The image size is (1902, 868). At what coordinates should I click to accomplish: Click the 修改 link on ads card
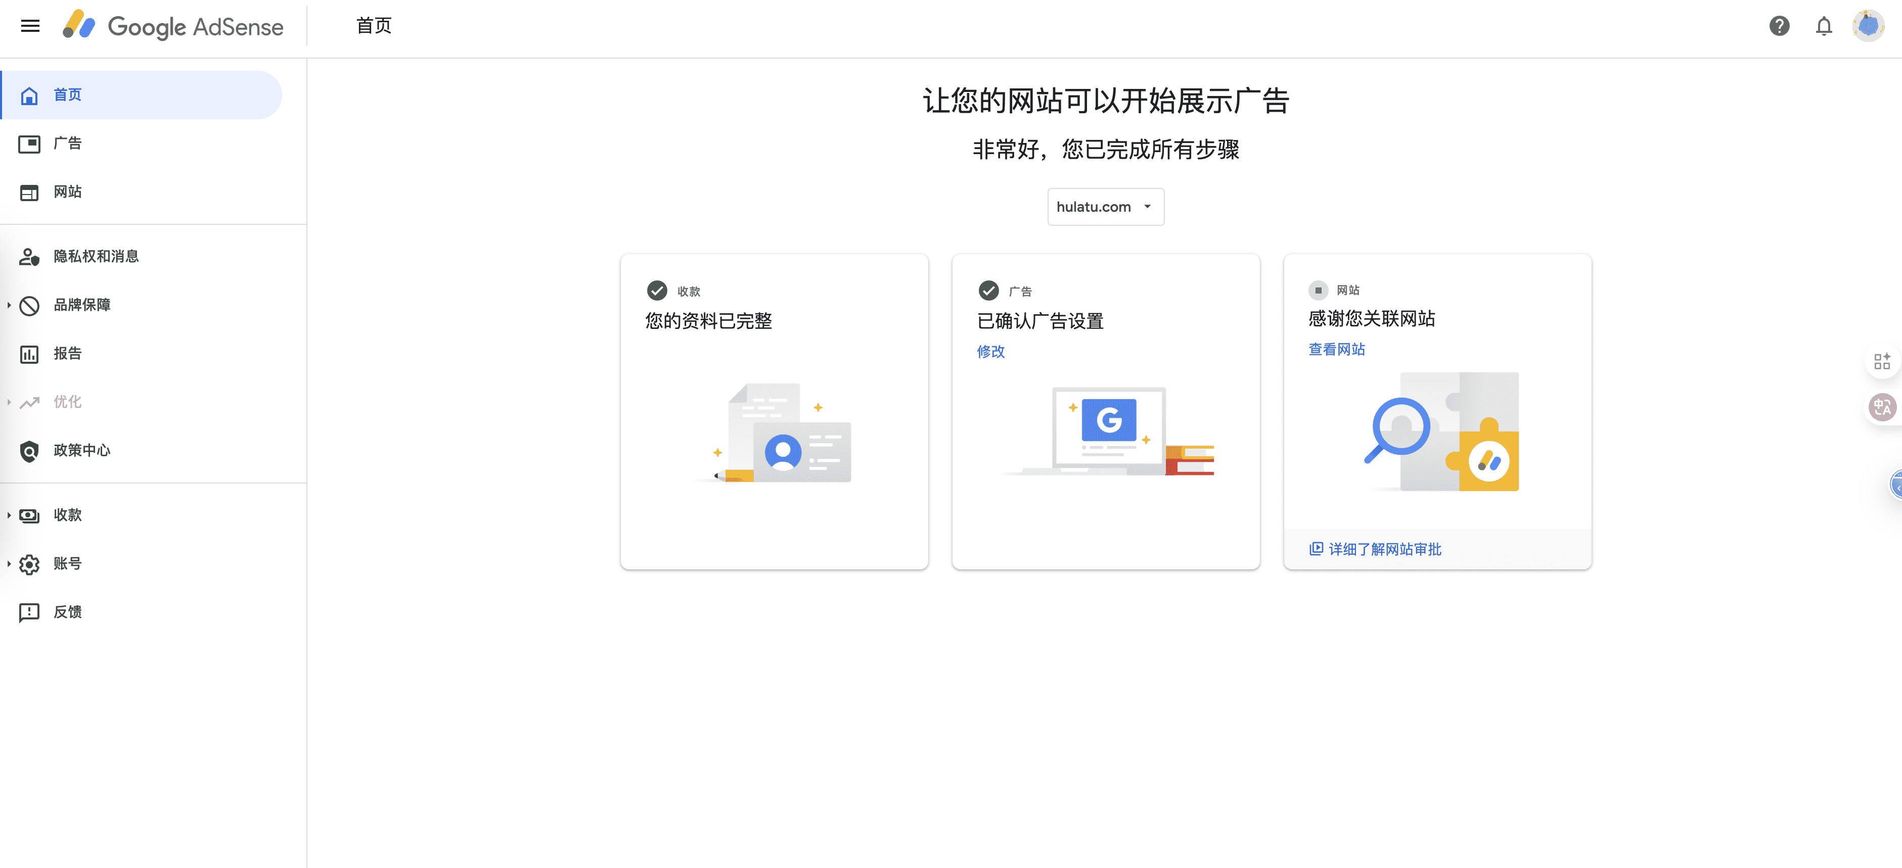click(990, 351)
